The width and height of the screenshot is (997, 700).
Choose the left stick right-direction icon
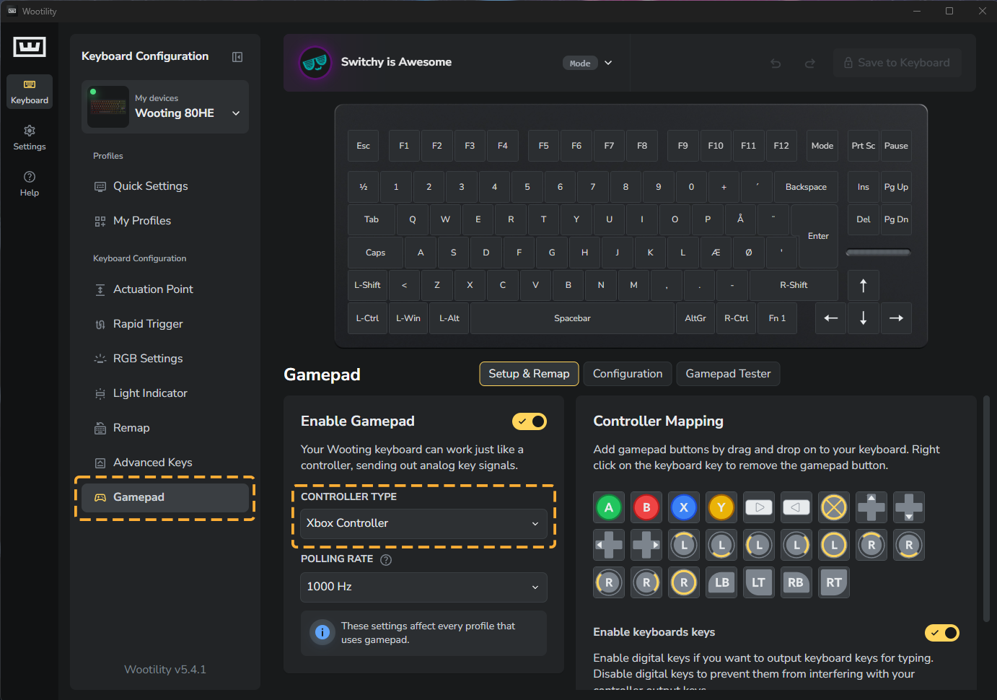pyautogui.click(x=796, y=545)
